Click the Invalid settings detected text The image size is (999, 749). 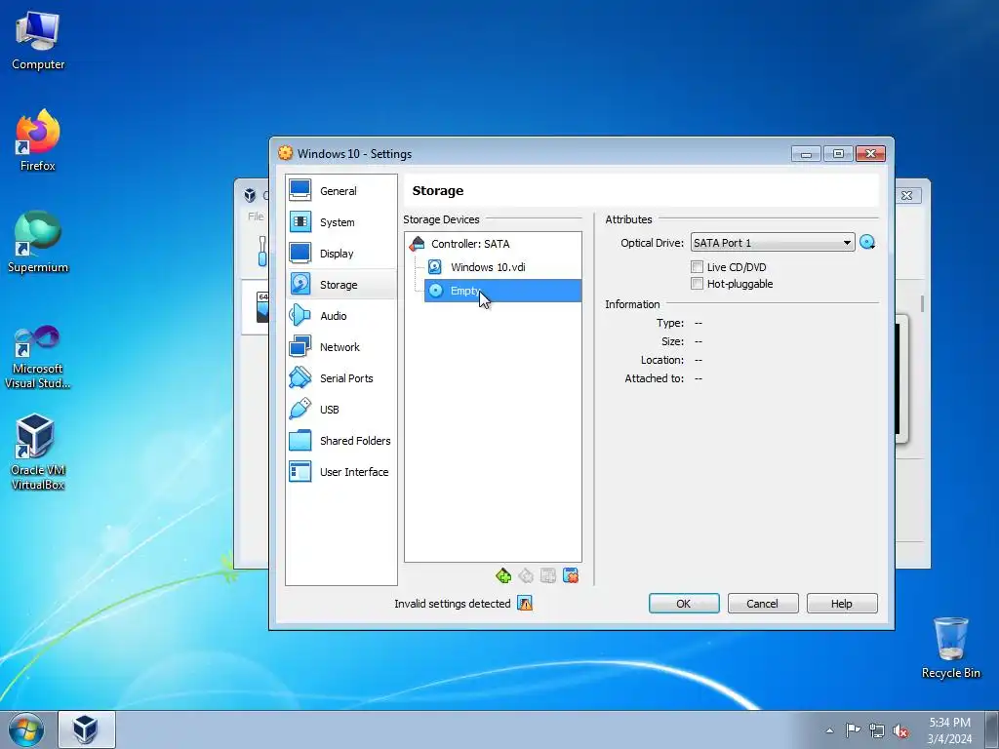pyautogui.click(x=453, y=603)
